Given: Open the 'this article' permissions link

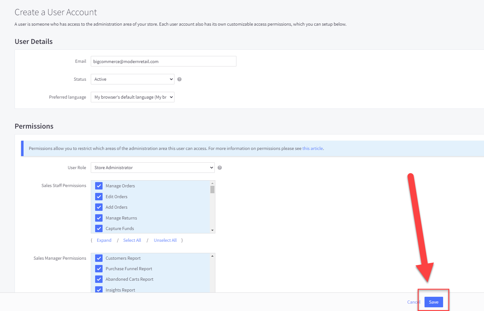Looking at the screenshot, I should (x=313, y=148).
